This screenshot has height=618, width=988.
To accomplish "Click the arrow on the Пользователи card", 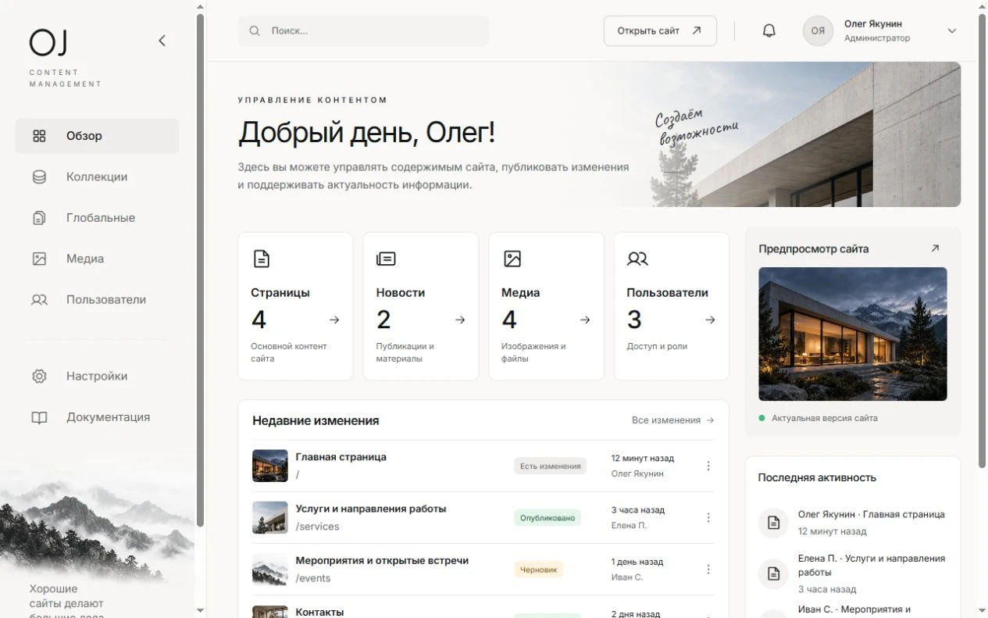I will (x=710, y=320).
